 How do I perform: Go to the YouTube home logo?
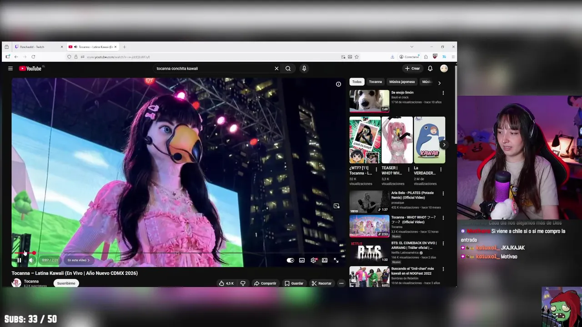click(30, 69)
